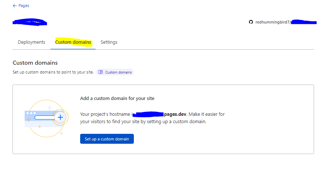
Task: Open the Custom domains documentation badge
Action: click(x=115, y=72)
